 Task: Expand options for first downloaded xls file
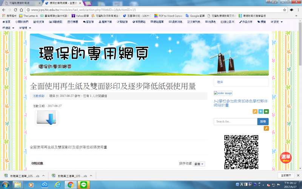[x=43, y=176]
